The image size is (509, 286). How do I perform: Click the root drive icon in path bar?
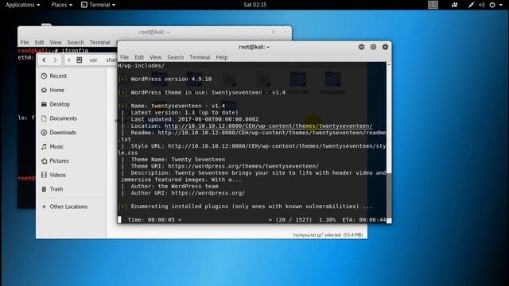click(80, 60)
